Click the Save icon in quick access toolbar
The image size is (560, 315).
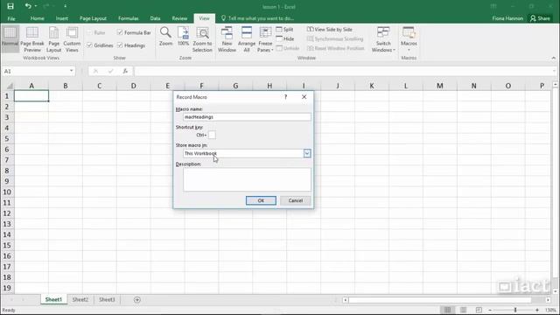click(10, 6)
